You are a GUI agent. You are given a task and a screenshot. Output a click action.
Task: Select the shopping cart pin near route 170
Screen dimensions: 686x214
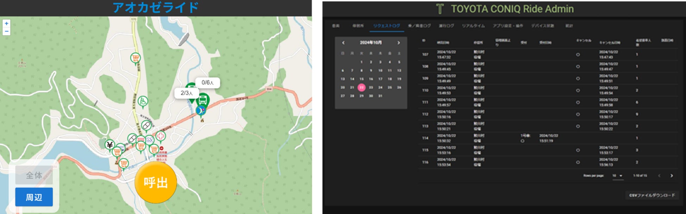click(x=135, y=58)
